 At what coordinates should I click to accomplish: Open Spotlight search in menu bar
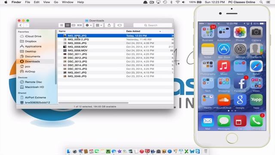point(261,2)
